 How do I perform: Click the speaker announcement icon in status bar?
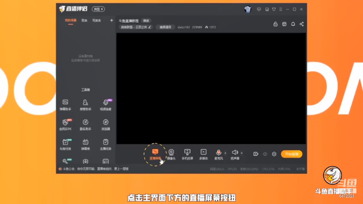click(60, 169)
